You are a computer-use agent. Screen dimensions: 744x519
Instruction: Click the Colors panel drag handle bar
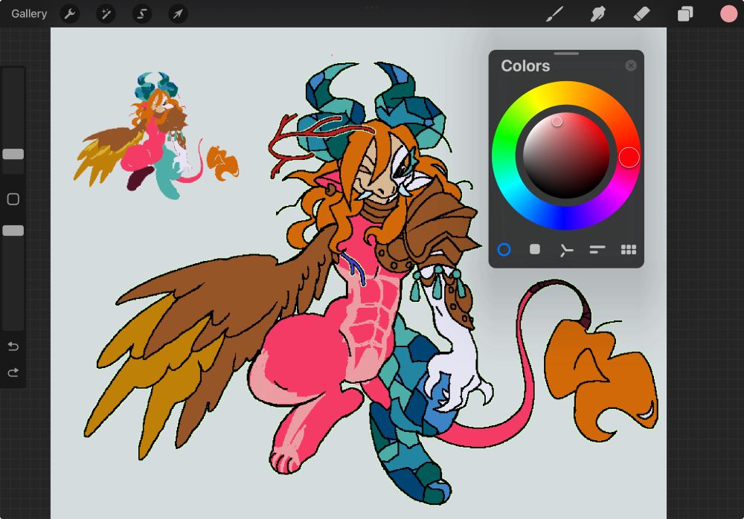click(566, 54)
